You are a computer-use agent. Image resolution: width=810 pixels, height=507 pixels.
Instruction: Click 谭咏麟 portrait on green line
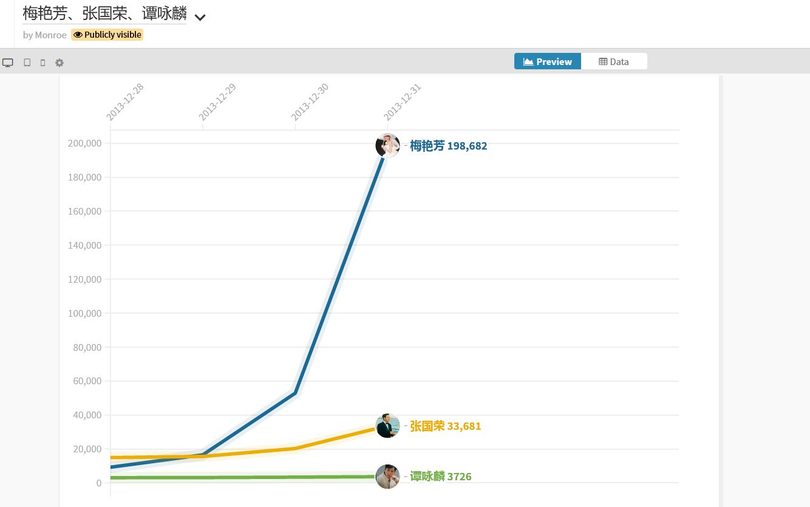387,477
